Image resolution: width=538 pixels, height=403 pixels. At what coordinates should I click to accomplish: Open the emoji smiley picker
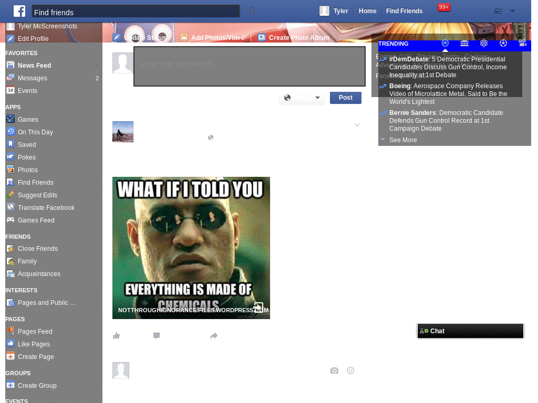[x=350, y=370]
